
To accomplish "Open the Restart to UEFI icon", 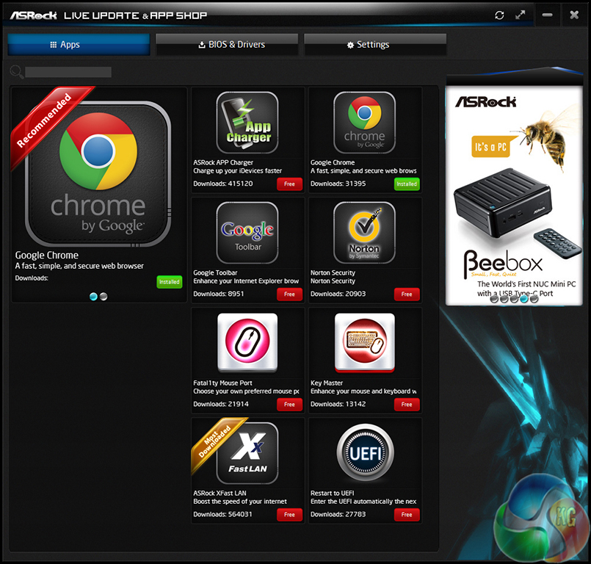I will click(x=365, y=453).
